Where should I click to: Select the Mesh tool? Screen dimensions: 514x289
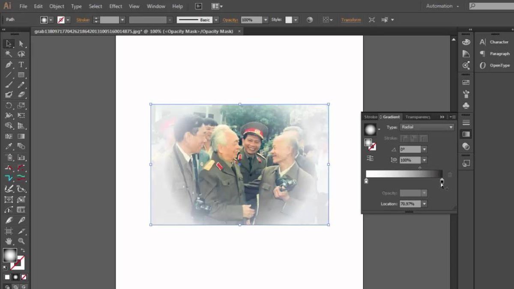(x=9, y=136)
